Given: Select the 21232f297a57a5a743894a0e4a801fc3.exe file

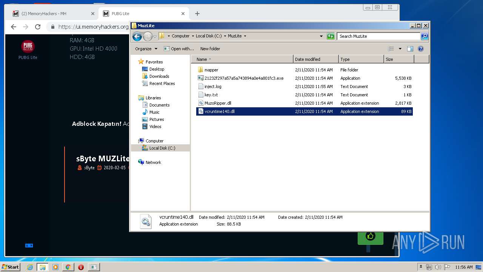Looking at the screenshot, I should point(244,78).
